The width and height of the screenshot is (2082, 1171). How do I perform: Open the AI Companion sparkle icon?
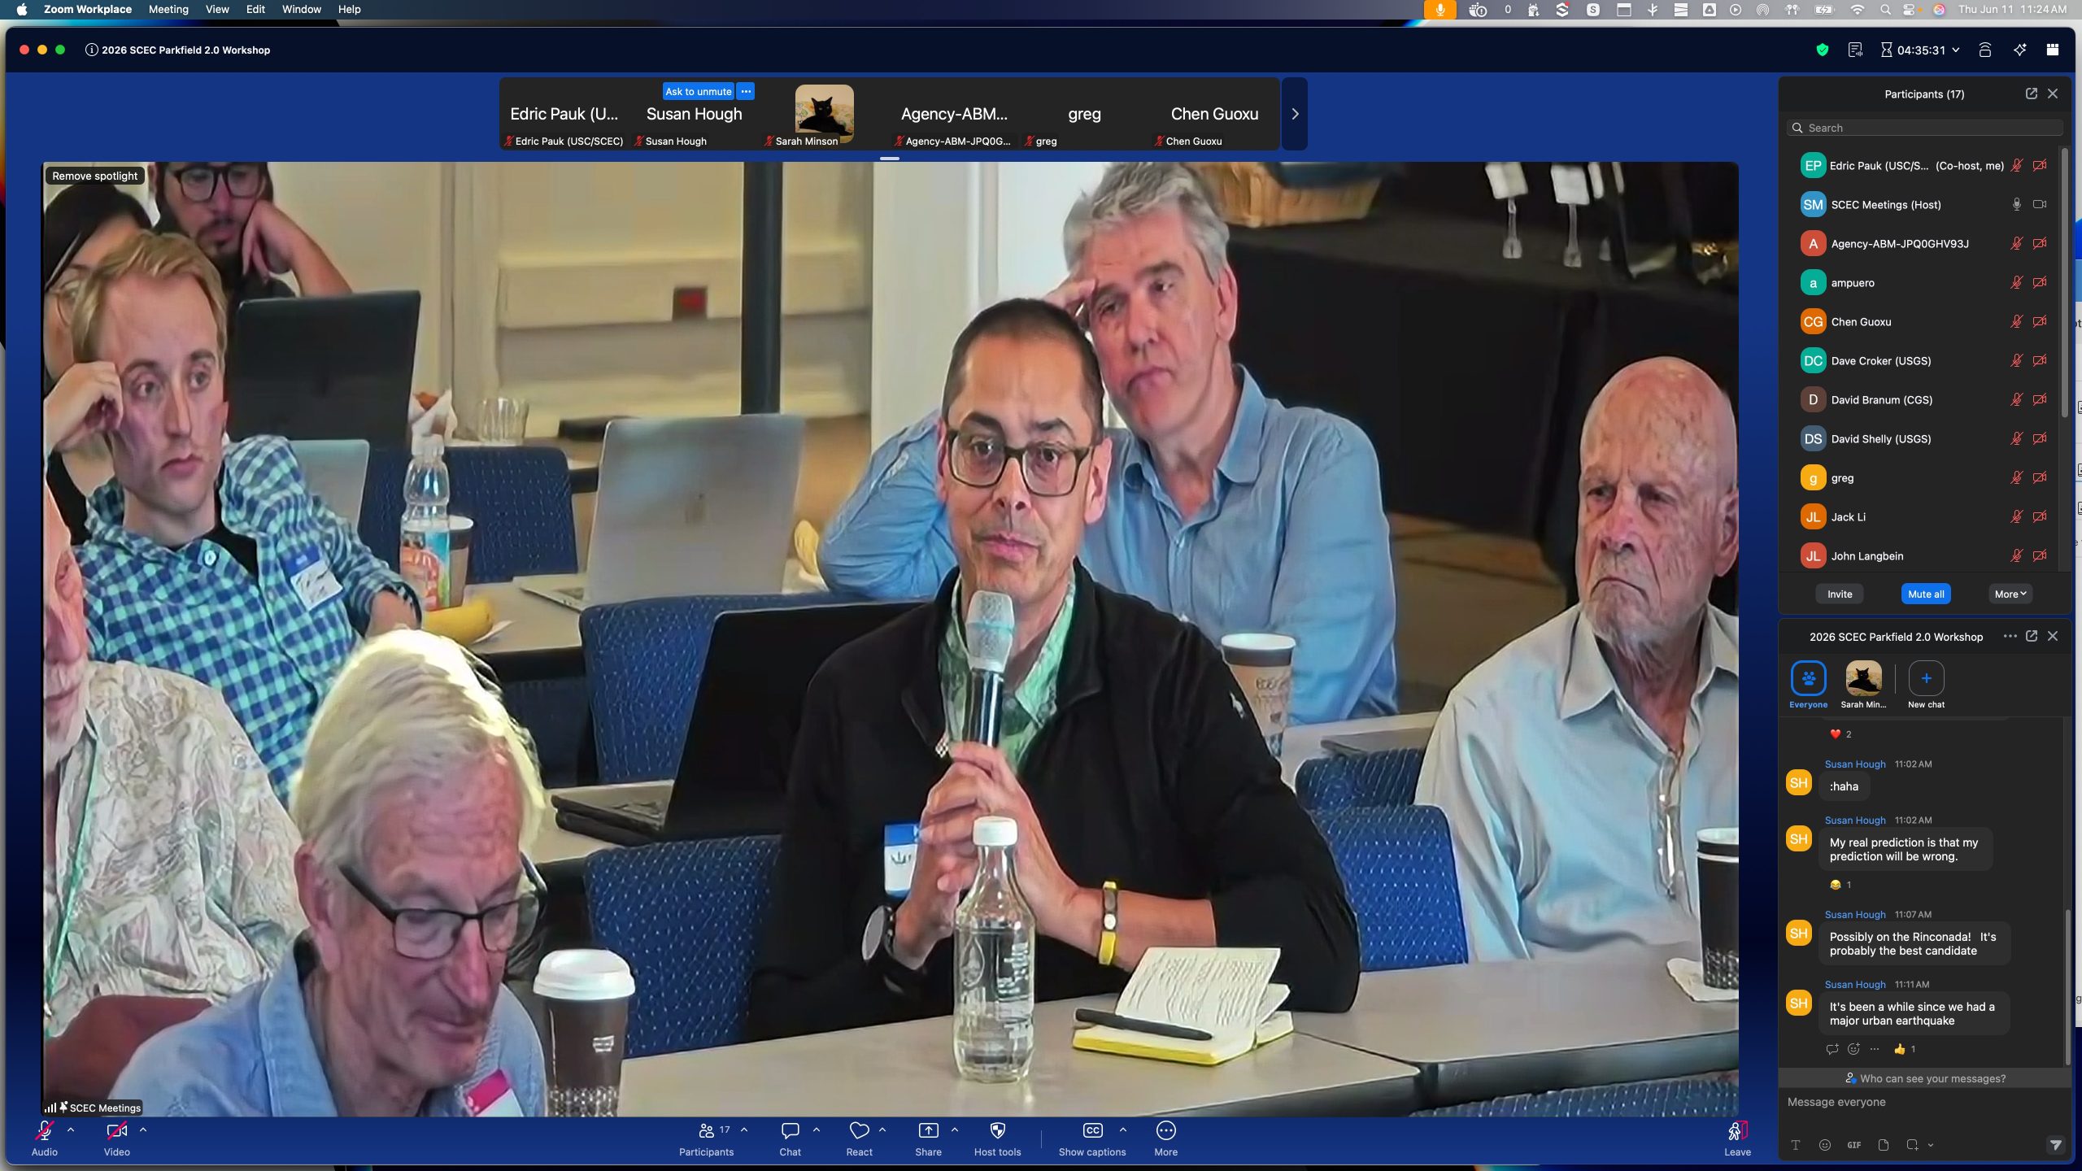[2019, 50]
